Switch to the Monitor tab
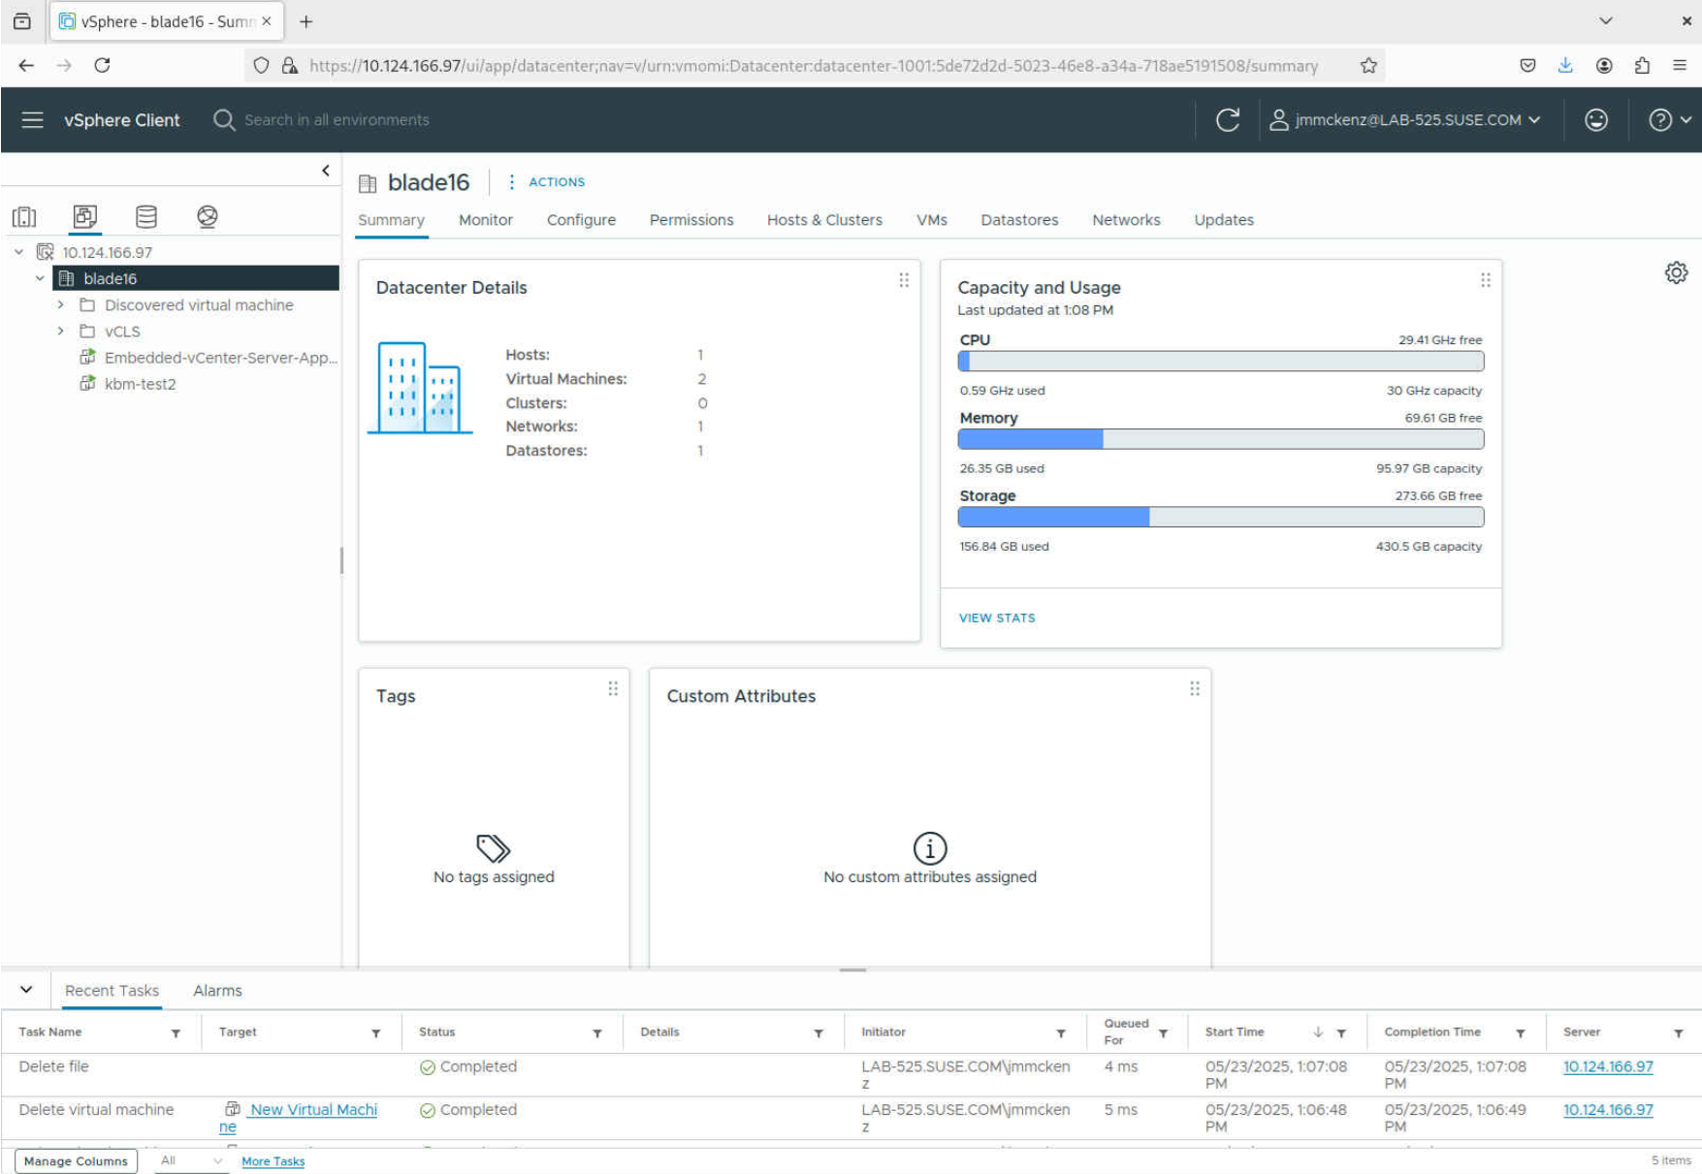 pos(485,219)
